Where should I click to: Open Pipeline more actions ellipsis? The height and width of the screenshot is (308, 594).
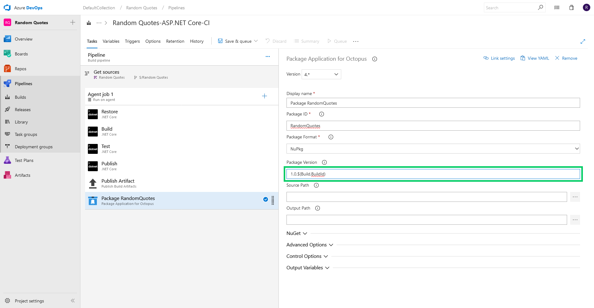click(x=268, y=56)
